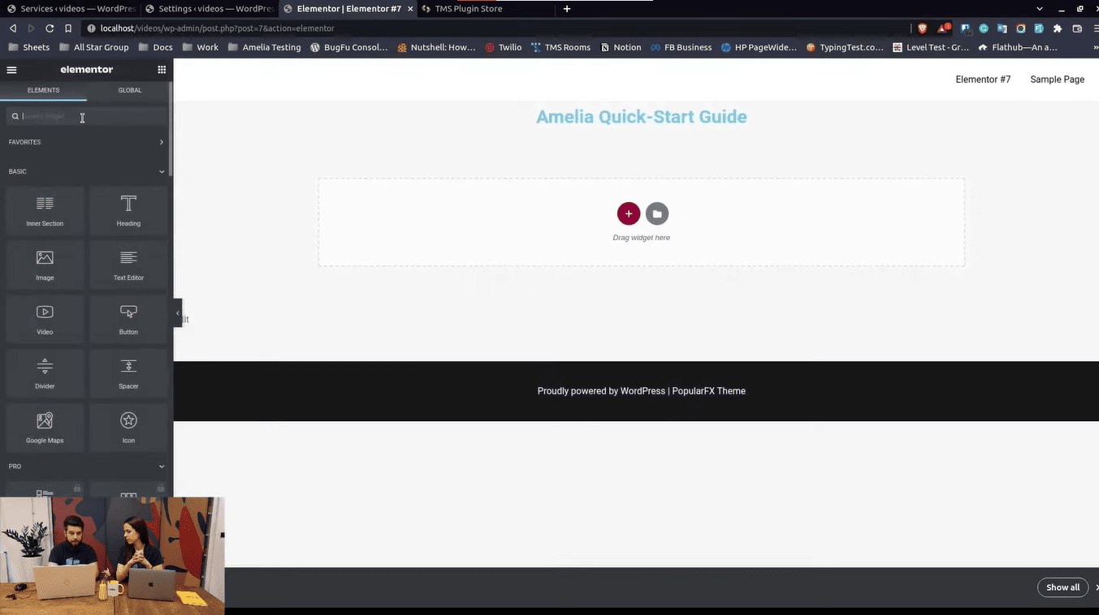Open the BugFu Console bookmark

pos(349,47)
